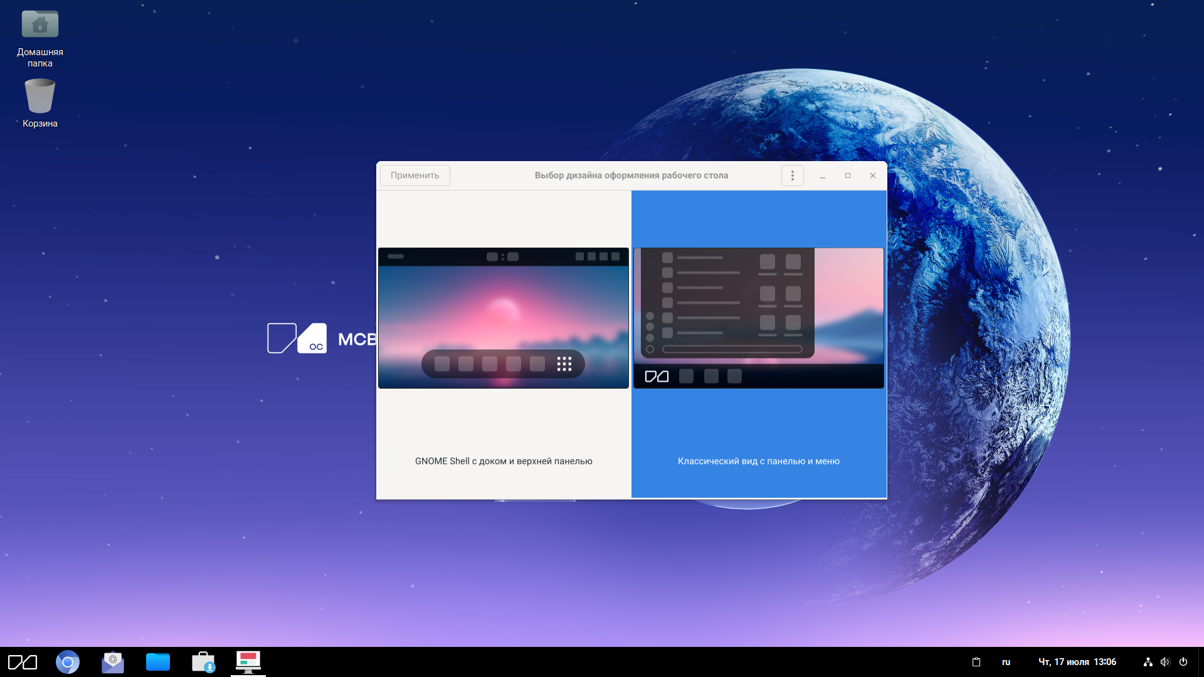1204x677 pixels.
Task: Open calendar from date and clock
Action: [x=1077, y=662]
